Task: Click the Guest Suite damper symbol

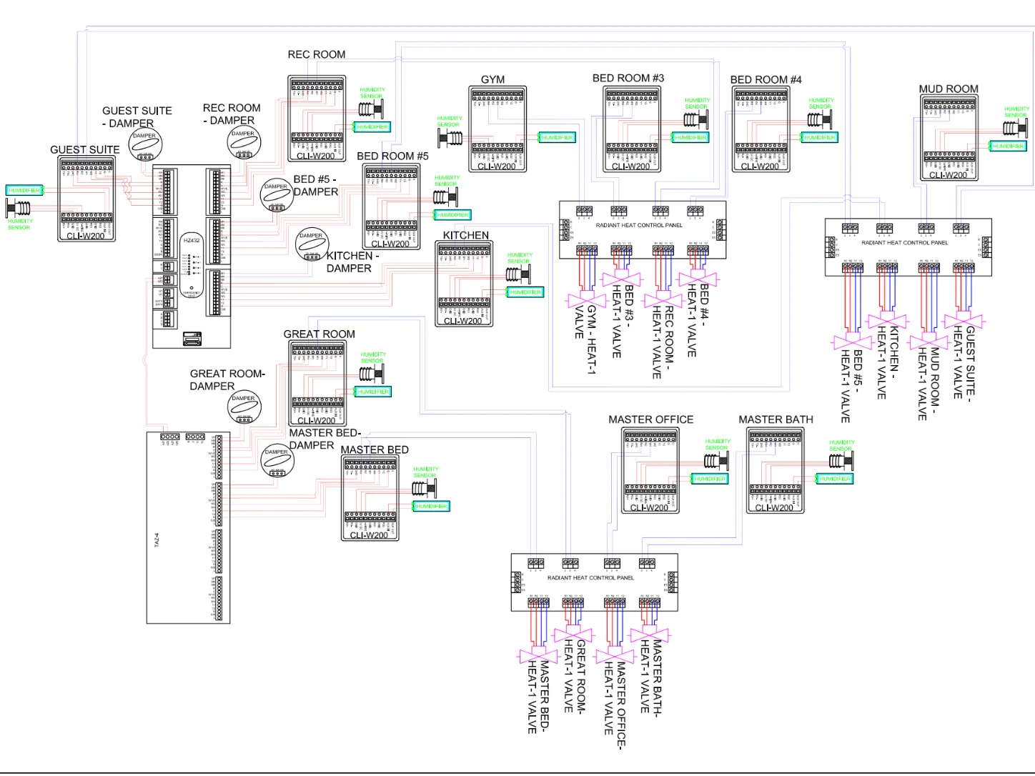Action: [x=145, y=145]
